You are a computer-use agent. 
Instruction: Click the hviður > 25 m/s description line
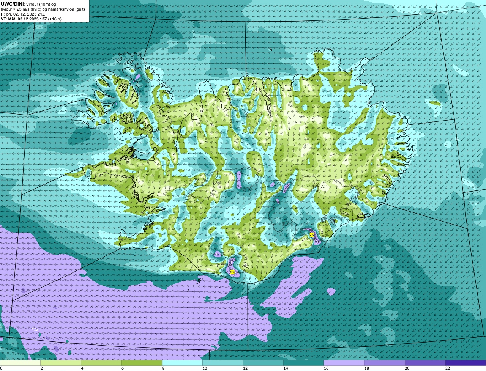coord(43,9)
